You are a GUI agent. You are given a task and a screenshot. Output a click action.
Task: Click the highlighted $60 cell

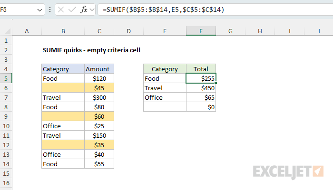click(x=99, y=116)
